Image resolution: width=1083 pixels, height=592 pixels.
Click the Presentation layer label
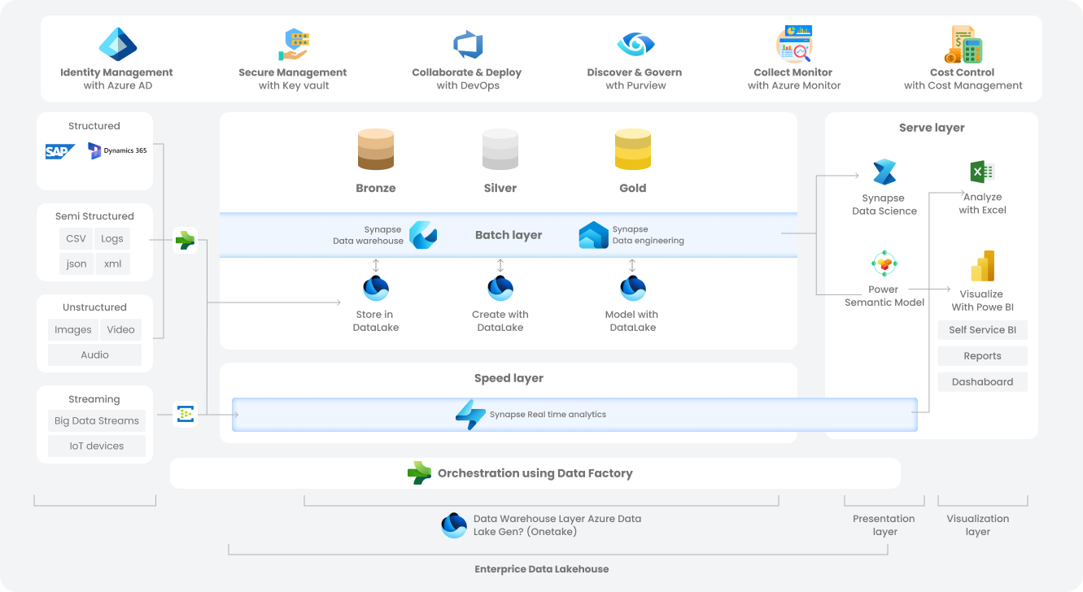pyautogui.click(x=884, y=525)
